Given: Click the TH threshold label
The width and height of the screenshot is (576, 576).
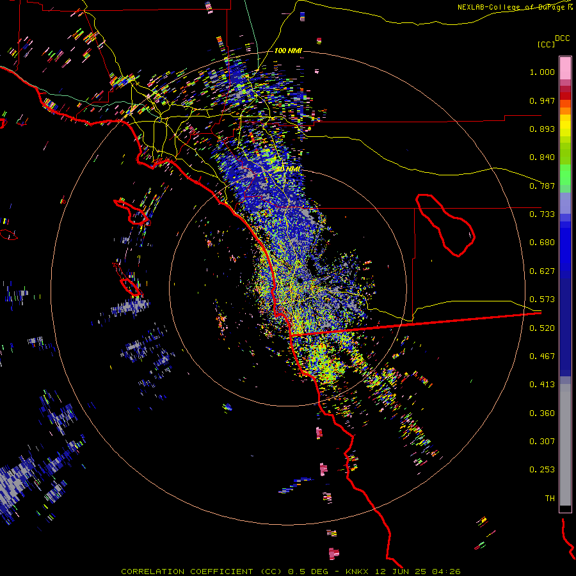Looking at the screenshot, I should click(x=550, y=499).
